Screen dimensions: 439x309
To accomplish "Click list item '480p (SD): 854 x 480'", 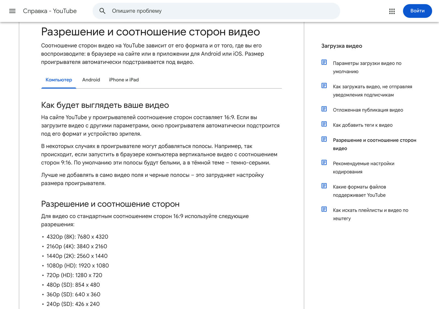I will point(73,285).
